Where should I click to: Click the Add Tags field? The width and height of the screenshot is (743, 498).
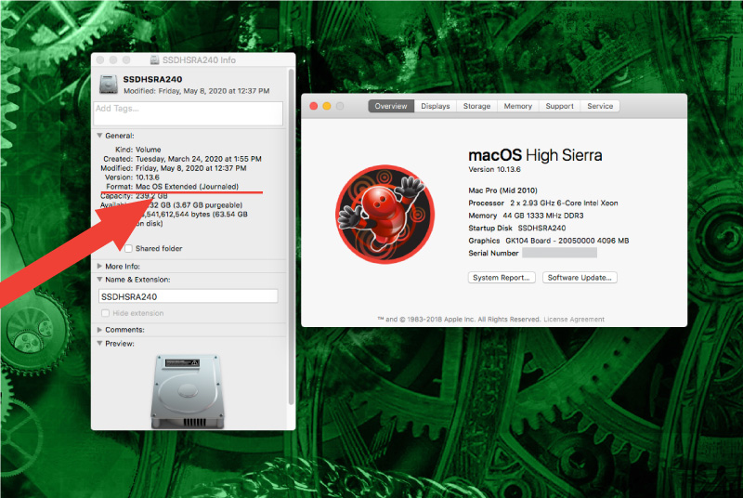point(189,113)
